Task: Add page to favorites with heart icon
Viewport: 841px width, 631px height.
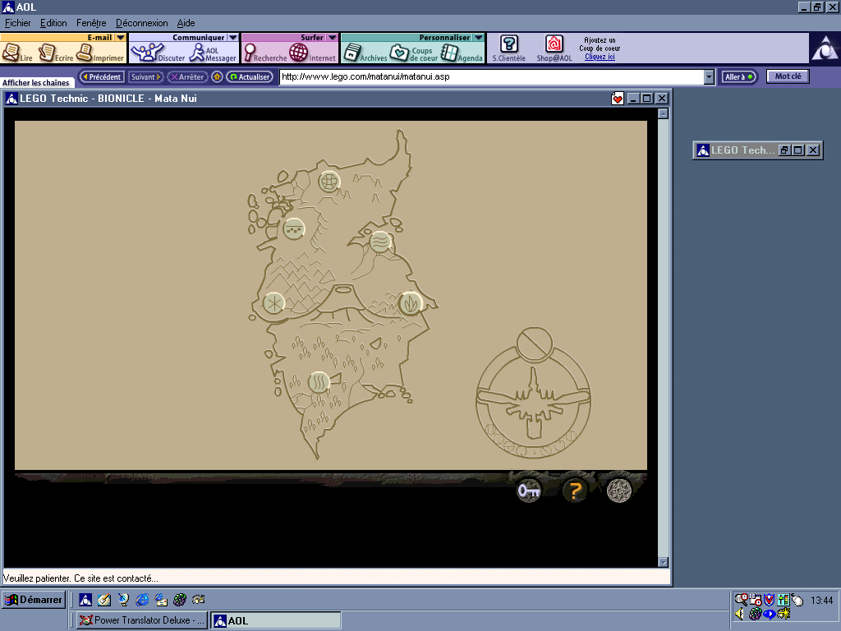Action: 618,99
